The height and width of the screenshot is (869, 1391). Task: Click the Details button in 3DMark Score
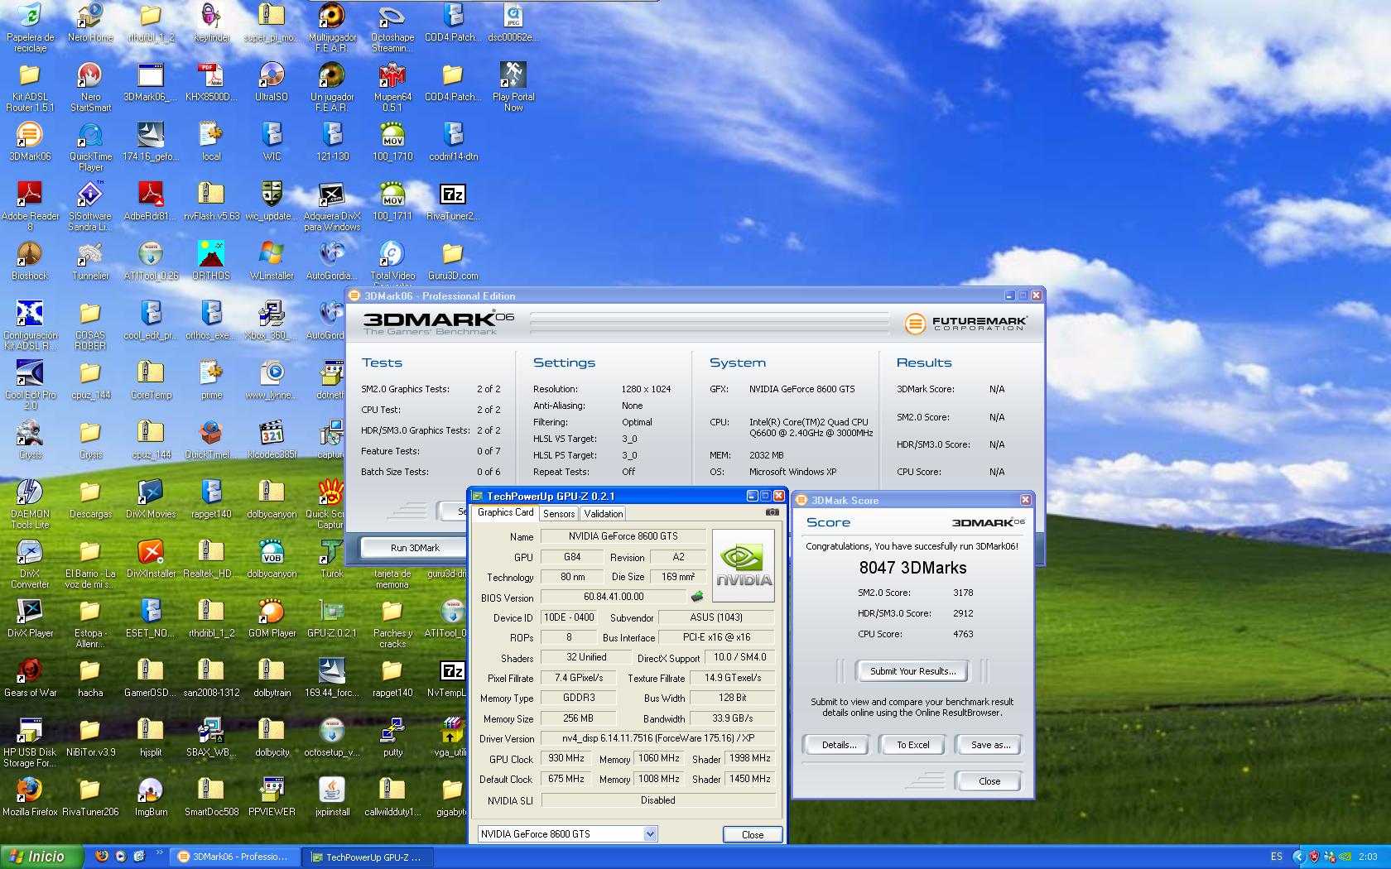[839, 745]
